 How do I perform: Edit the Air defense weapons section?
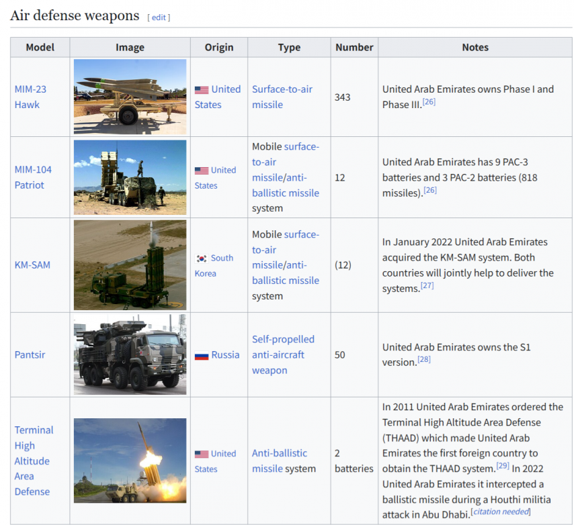(x=159, y=17)
